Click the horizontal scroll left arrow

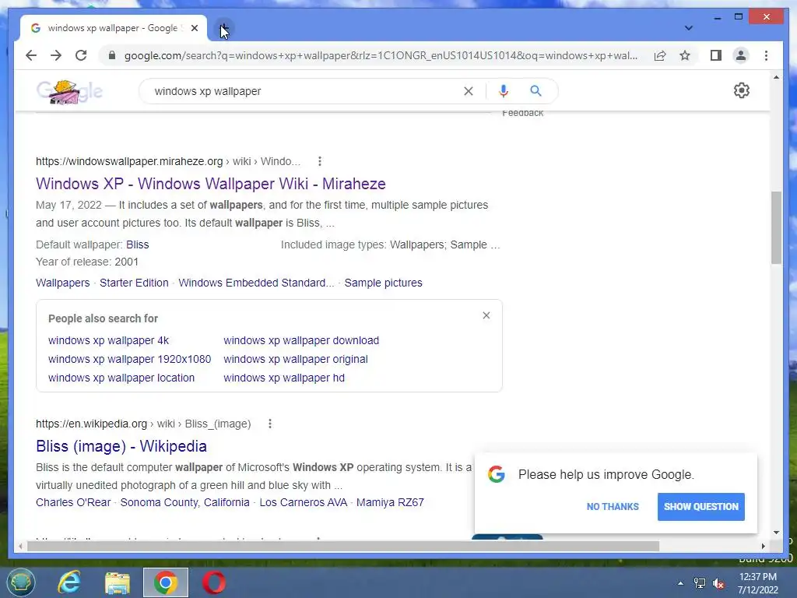coord(20,546)
